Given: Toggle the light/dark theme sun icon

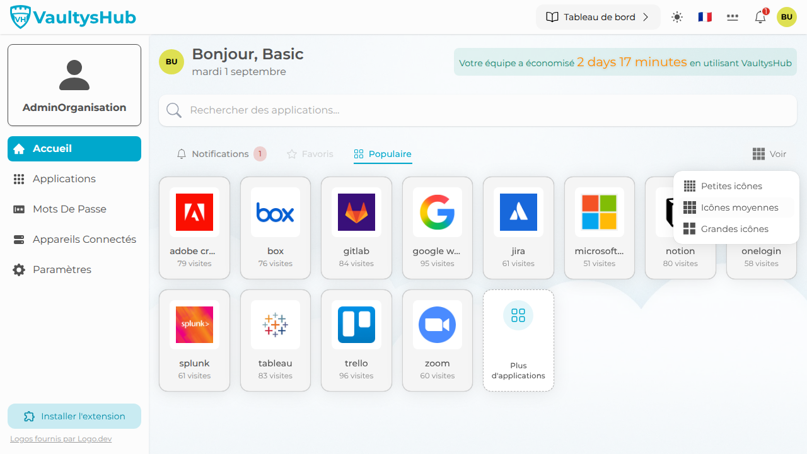Looking at the screenshot, I should (x=677, y=17).
